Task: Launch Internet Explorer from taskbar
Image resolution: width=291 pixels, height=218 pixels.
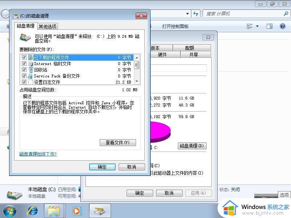Action: click(x=33, y=211)
